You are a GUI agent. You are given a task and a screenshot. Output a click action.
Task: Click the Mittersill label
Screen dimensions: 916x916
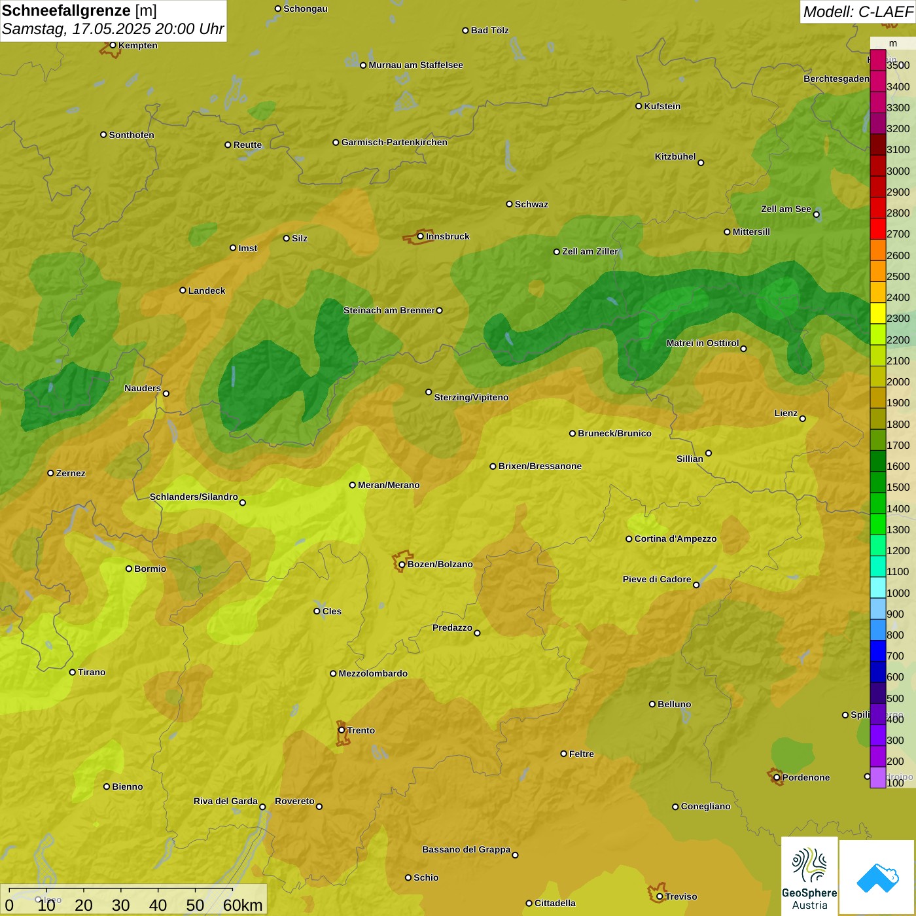click(x=752, y=232)
